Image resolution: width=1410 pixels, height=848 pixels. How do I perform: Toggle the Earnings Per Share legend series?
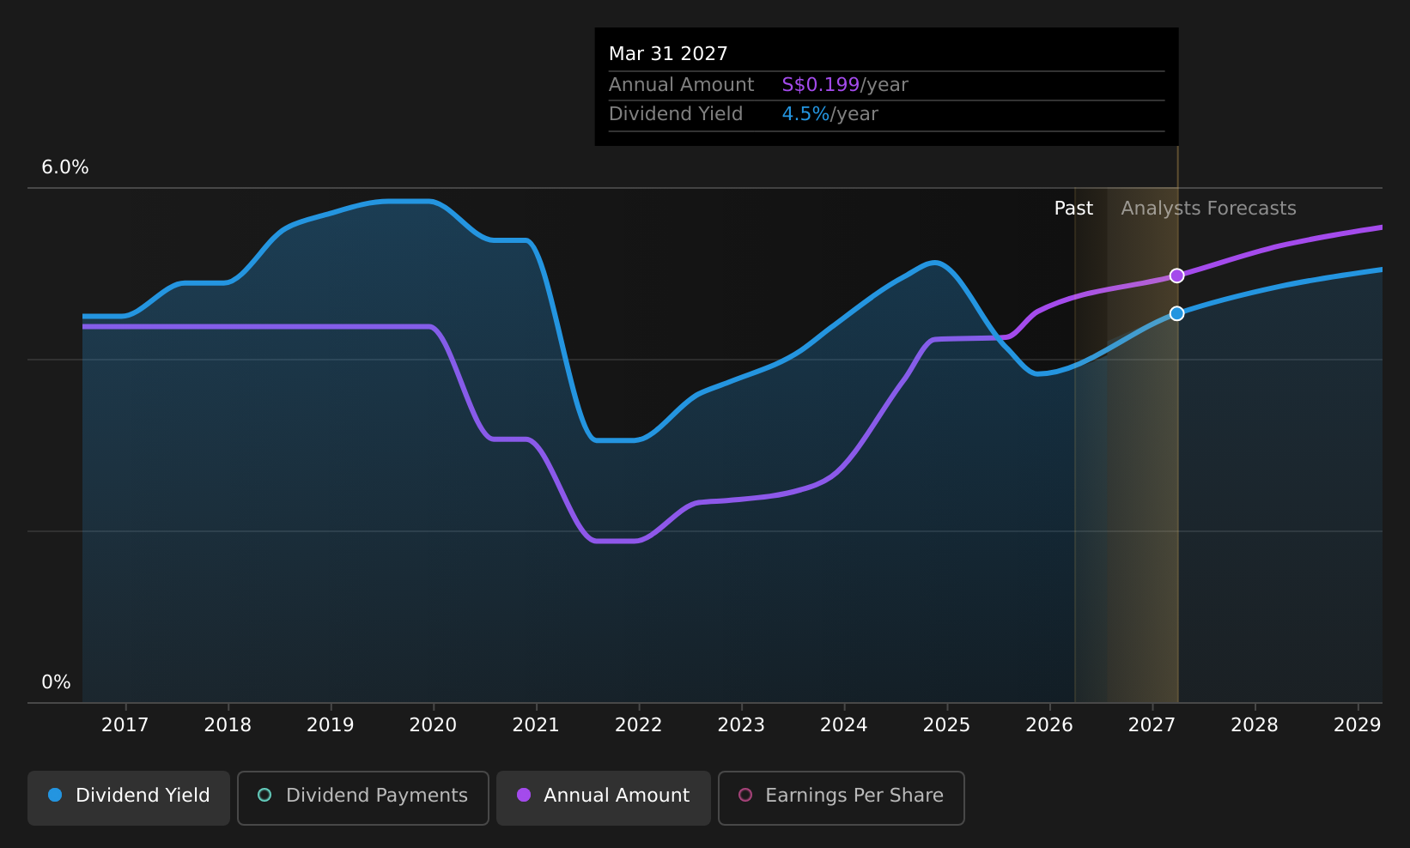pyautogui.click(x=842, y=798)
